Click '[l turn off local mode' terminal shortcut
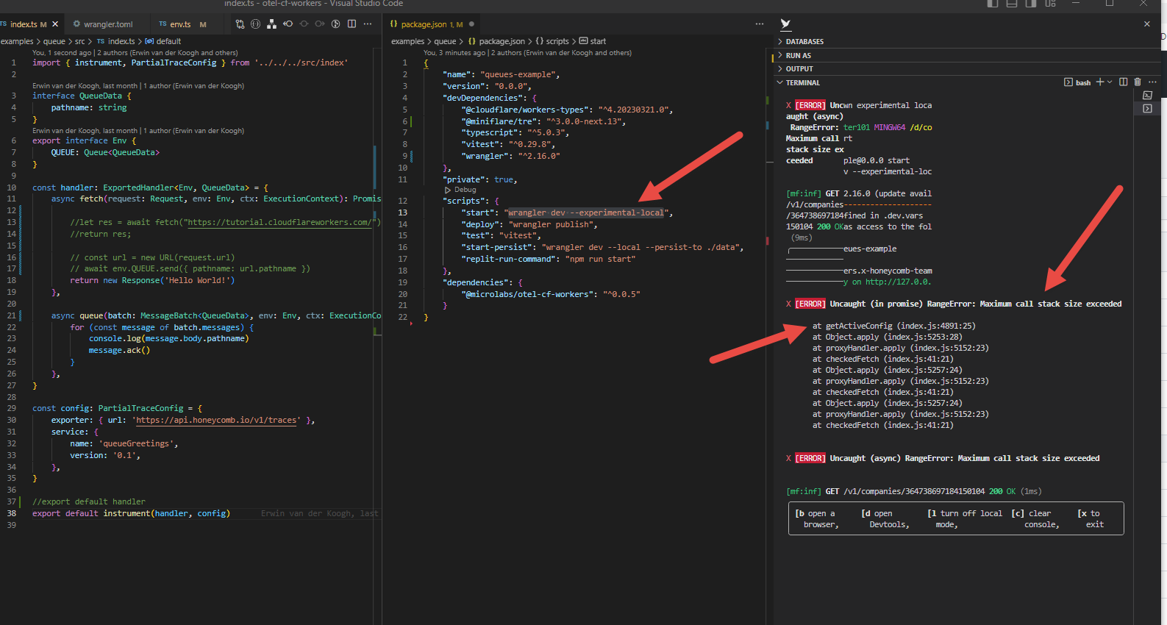The width and height of the screenshot is (1167, 625). (x=965, y=519)
